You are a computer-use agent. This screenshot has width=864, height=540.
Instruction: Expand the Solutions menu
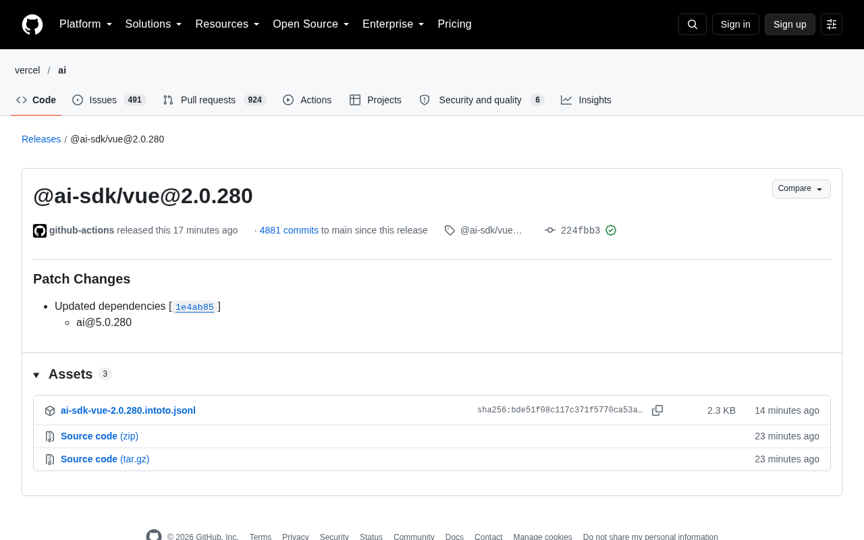(154, 24)
